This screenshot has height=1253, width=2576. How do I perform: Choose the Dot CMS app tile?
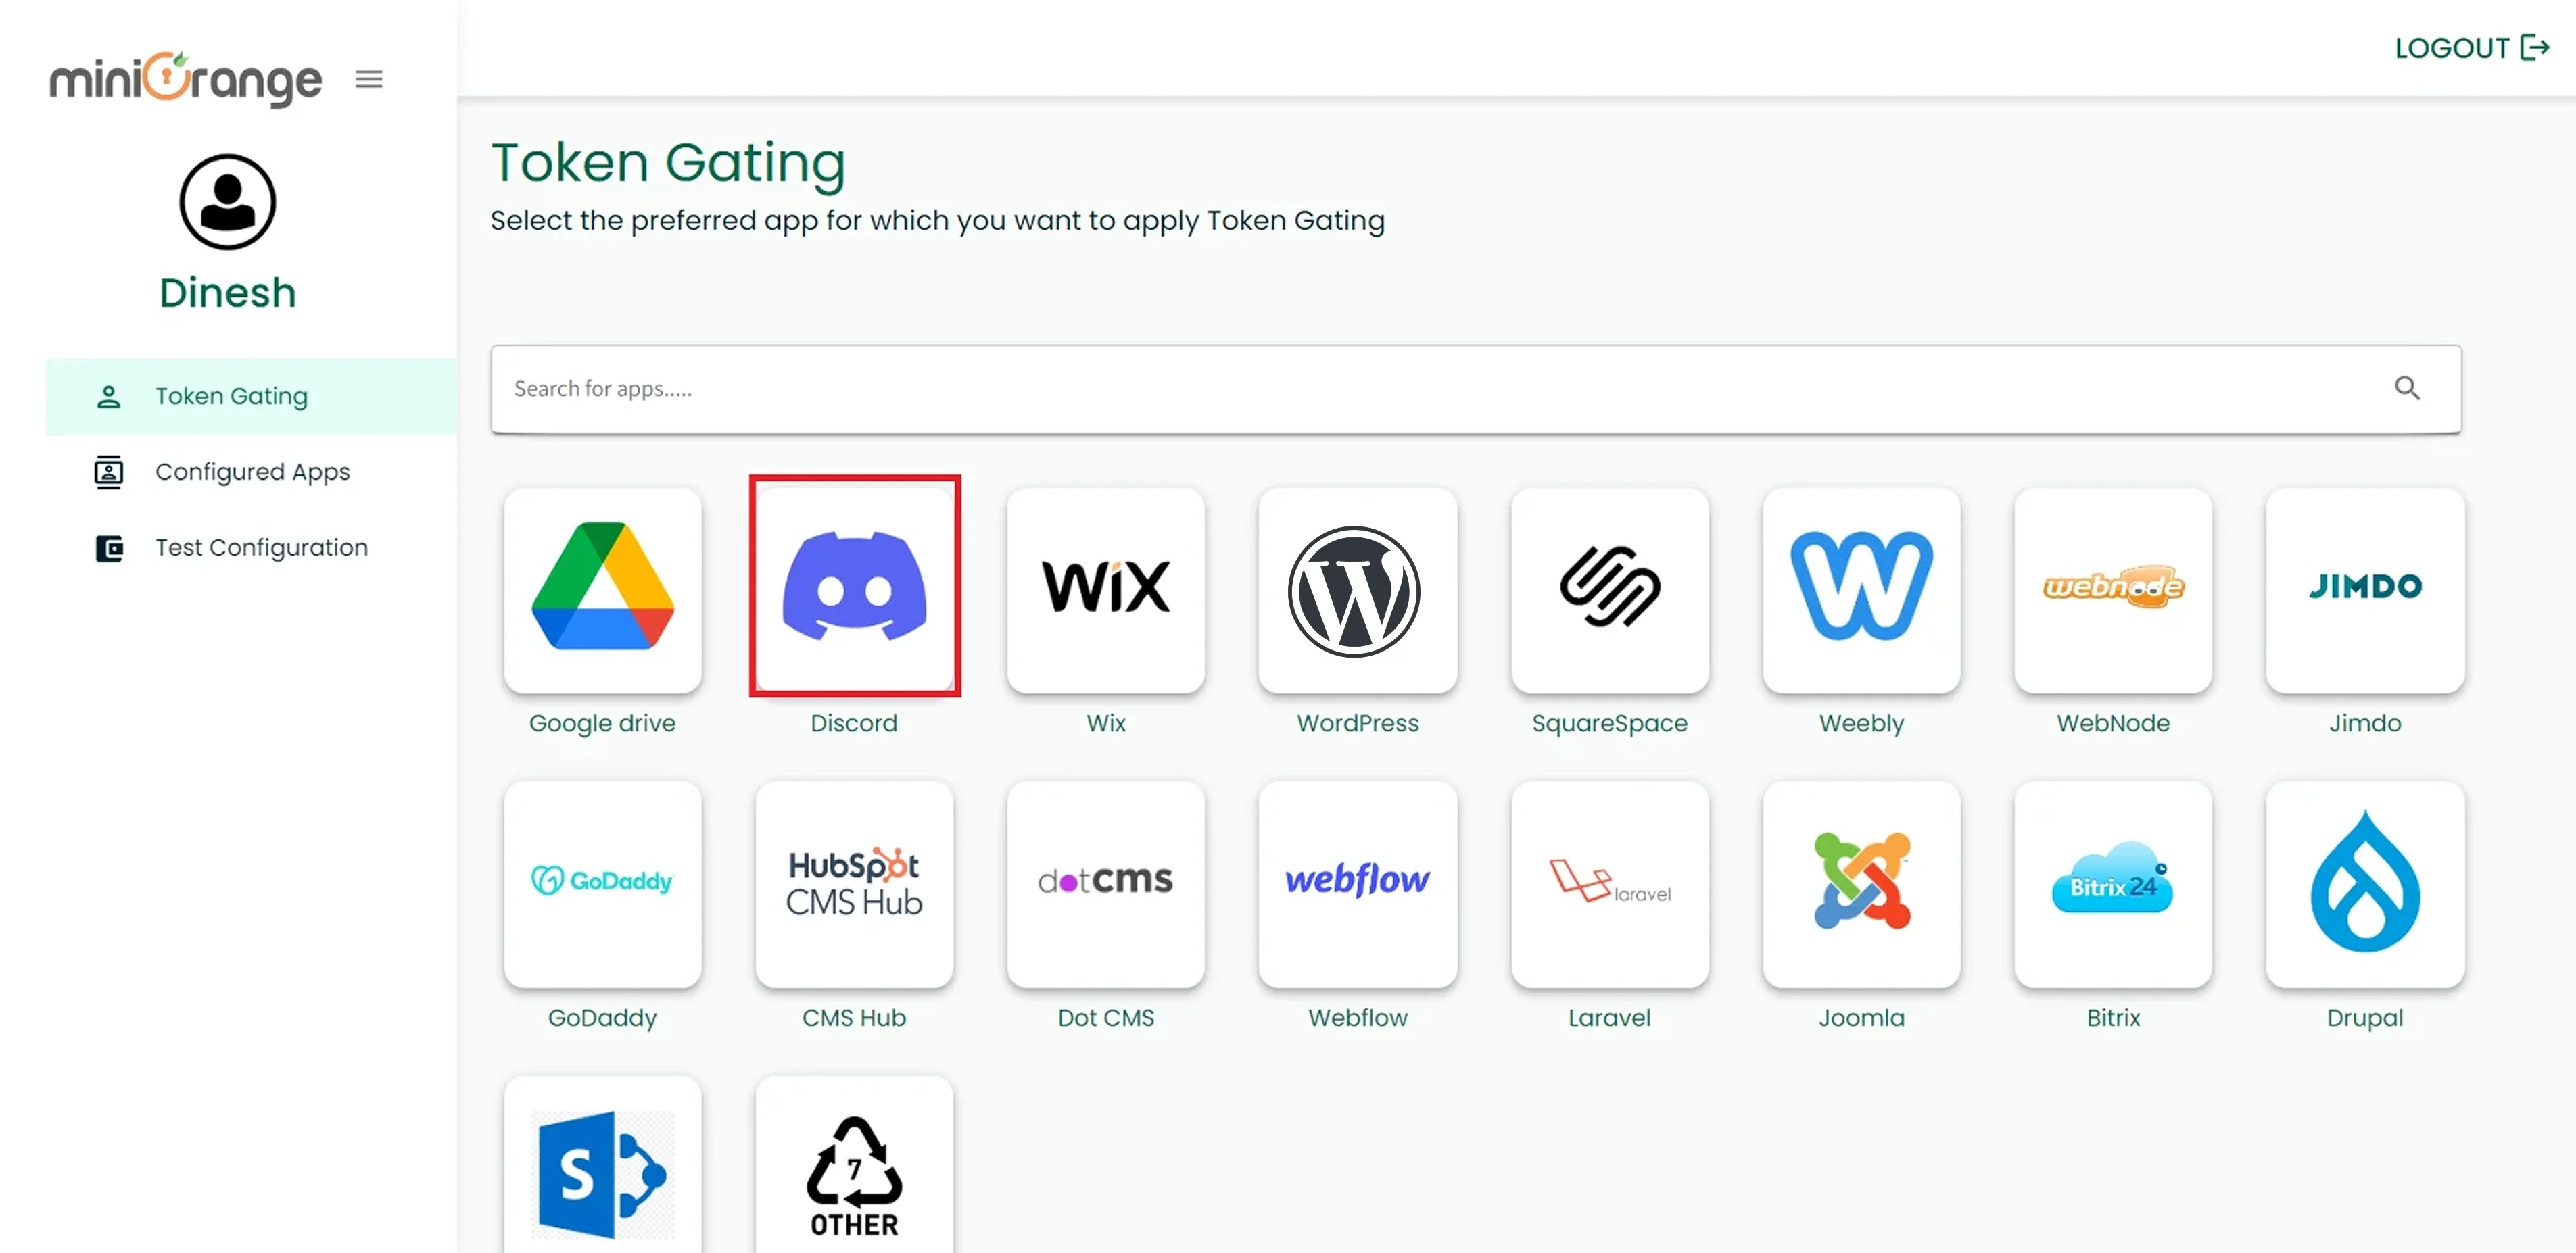1106,883
